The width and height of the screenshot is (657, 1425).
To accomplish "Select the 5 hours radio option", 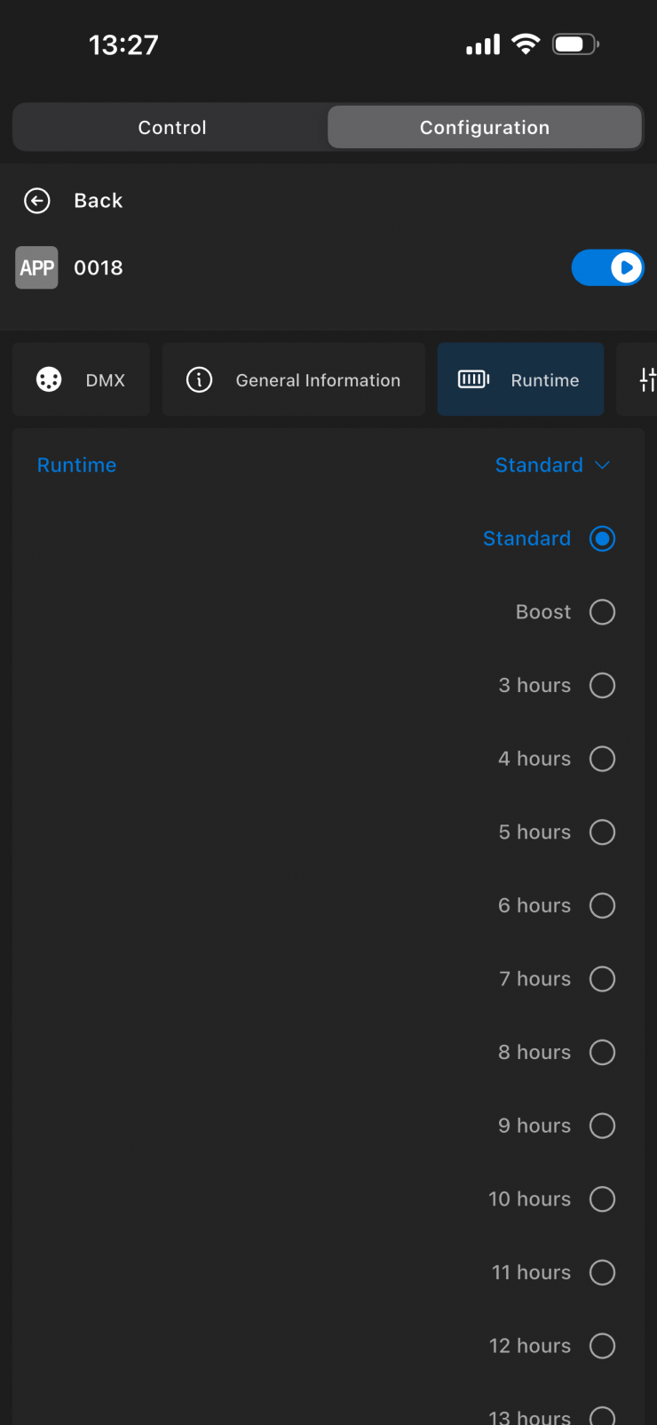I will 602,832.
